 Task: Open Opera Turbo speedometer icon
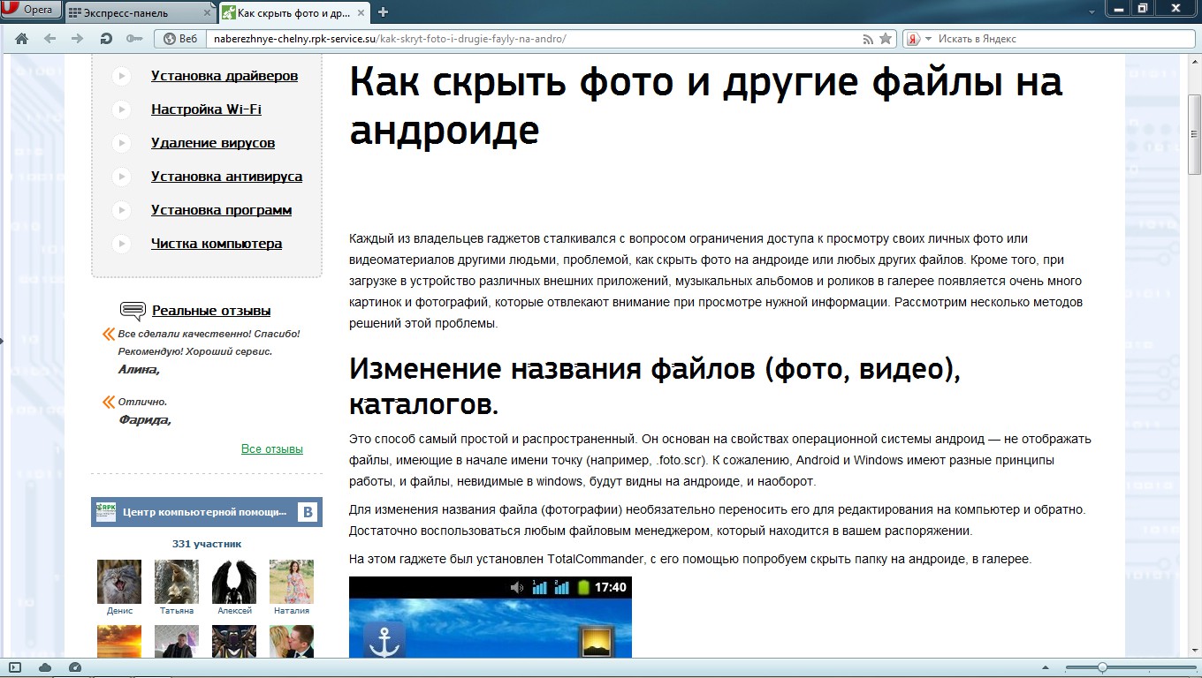click(74, 667)
